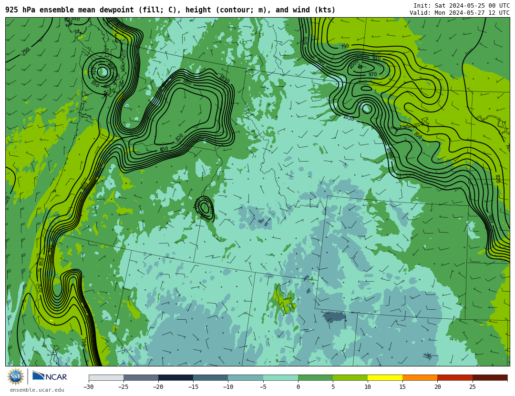The height and width of the screenshot is (396, 515).
Task: Click the colorbar tick label '15'
Action: (402, 387)
